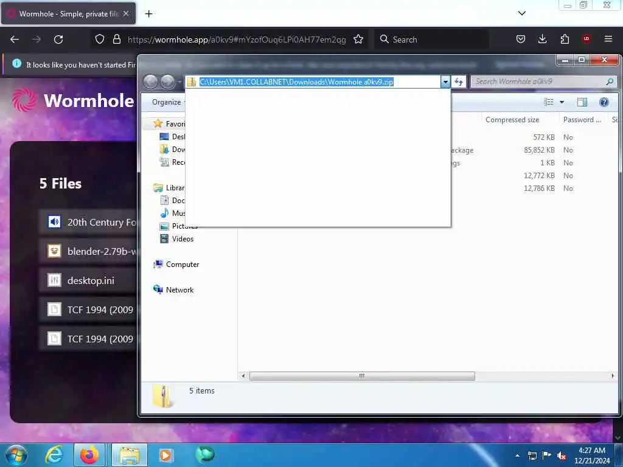Image resolution: width=623 pixels, height=467 pixels.
Task: Launch Internet Explorer from the taskbar
Action: 54,455
